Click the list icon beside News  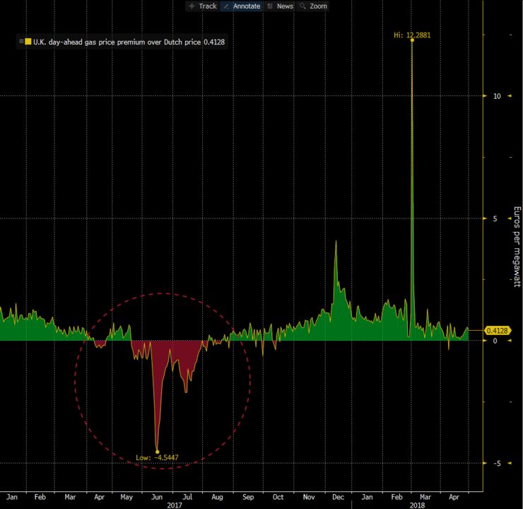click(x=270, y=6)
